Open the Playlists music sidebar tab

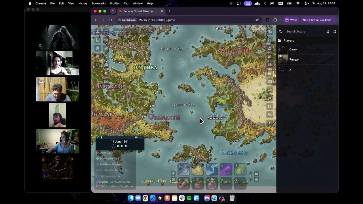(270, 98)
